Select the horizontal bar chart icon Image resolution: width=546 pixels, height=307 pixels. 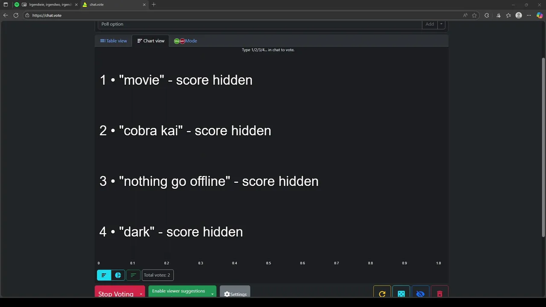(104, 275)
